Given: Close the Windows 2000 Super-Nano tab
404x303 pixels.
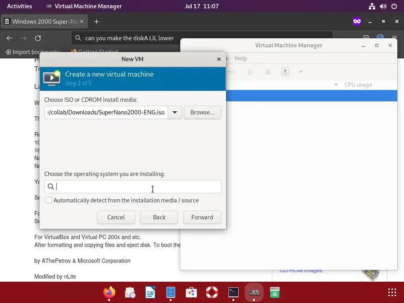Looking at the screenshot, I should tap(82, 21).
